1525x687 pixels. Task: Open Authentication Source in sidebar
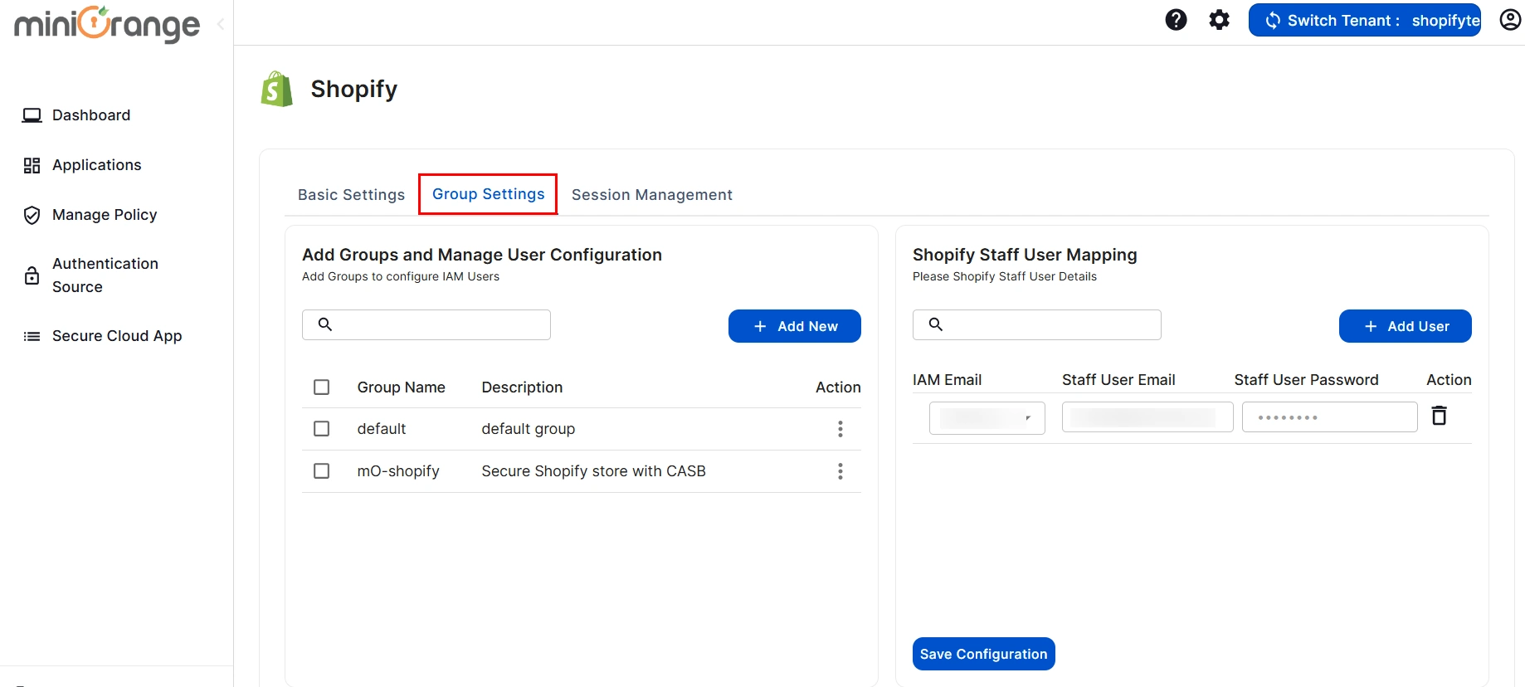[105, 275]
